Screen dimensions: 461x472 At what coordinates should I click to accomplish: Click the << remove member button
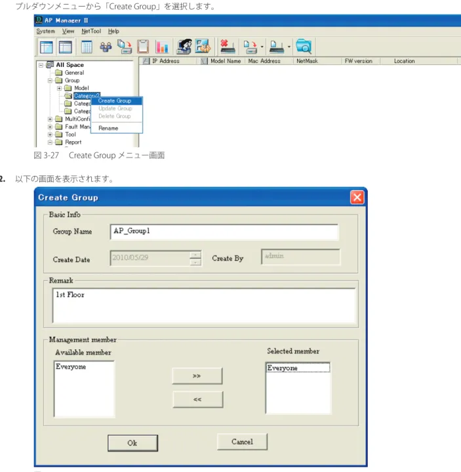(x=198, y=399)
